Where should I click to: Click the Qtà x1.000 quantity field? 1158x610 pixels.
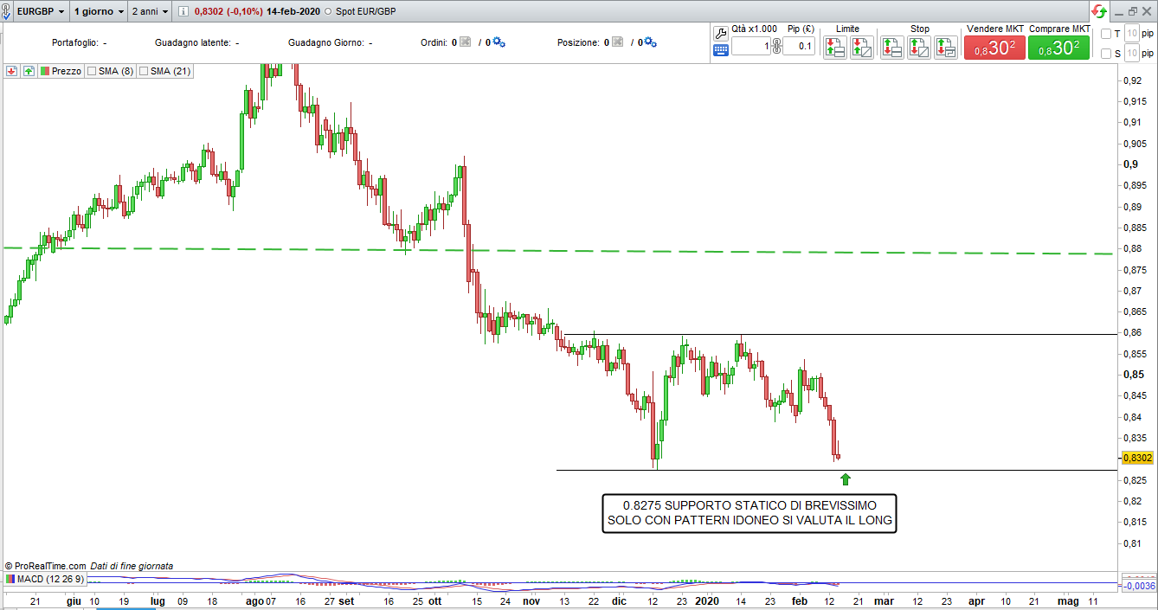click(x=750, y=46)
